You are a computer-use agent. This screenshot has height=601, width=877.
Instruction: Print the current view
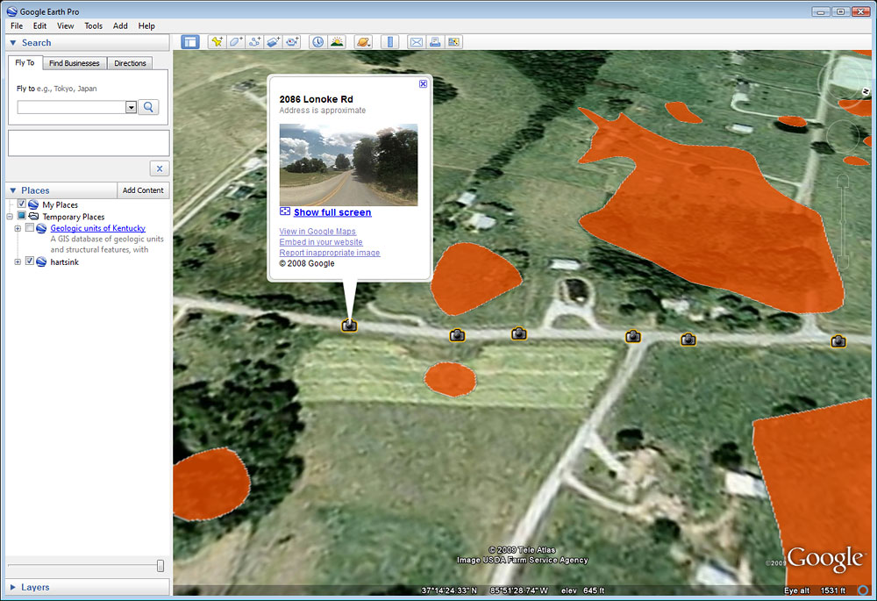click(x=435, y=42)
